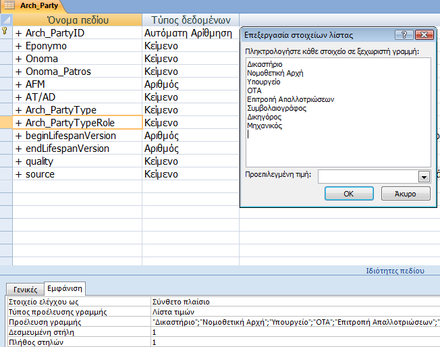Select the Επιτροπή Απαλλοτριώσεων list entry
The height and width of the screenshot is (347, 440).
[x=290, y=99]
